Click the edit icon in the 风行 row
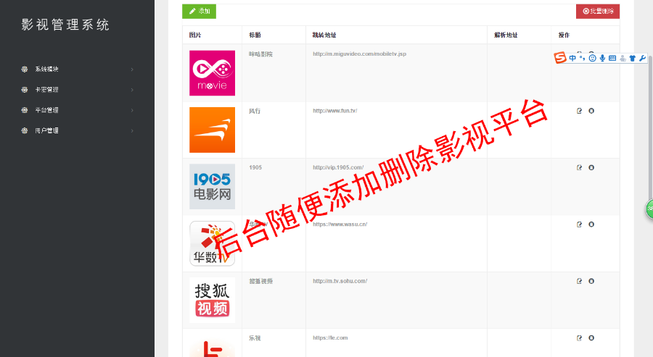653x357 pixels. coord(579,111)
